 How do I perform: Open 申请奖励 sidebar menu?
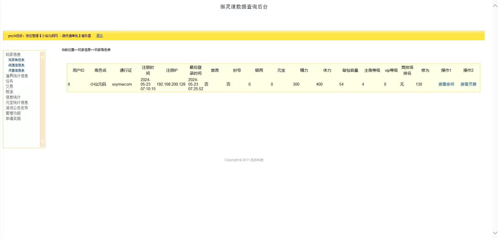(13, 118)
